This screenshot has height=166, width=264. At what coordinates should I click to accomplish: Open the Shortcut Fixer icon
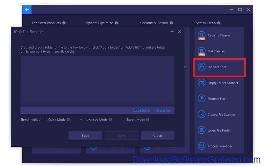pos(201,99)
